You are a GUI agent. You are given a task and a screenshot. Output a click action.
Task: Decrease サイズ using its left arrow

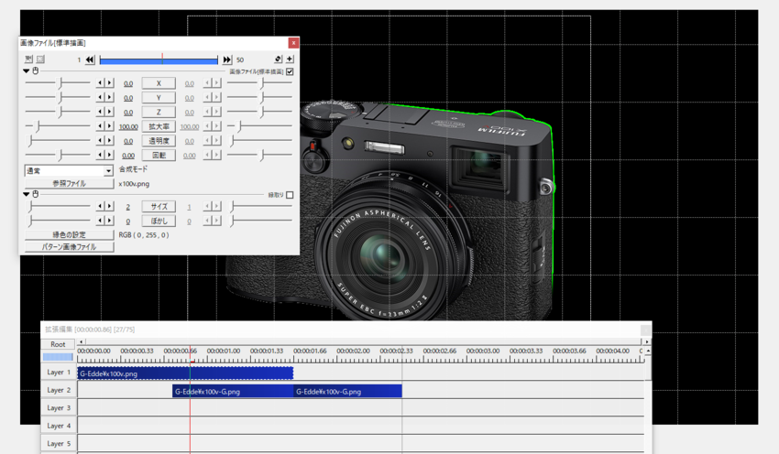[x=101, y=206]
